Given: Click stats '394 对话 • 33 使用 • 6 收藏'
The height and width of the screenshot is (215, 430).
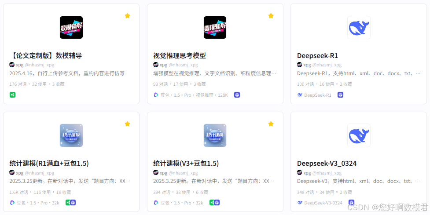Looking at the screenshot, I should 180,192.
